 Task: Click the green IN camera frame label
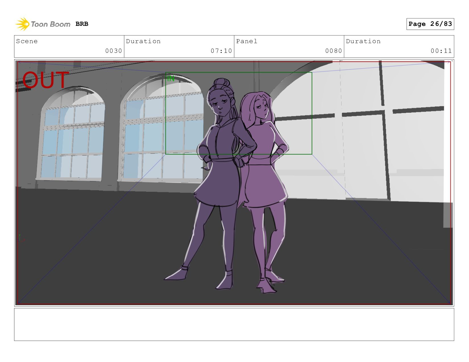click(x=171, y=79)
